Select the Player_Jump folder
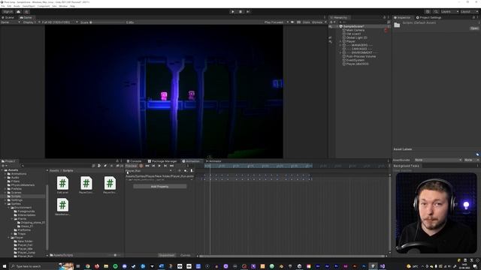This screenshot has width=481, height=270. pos(26,253)
